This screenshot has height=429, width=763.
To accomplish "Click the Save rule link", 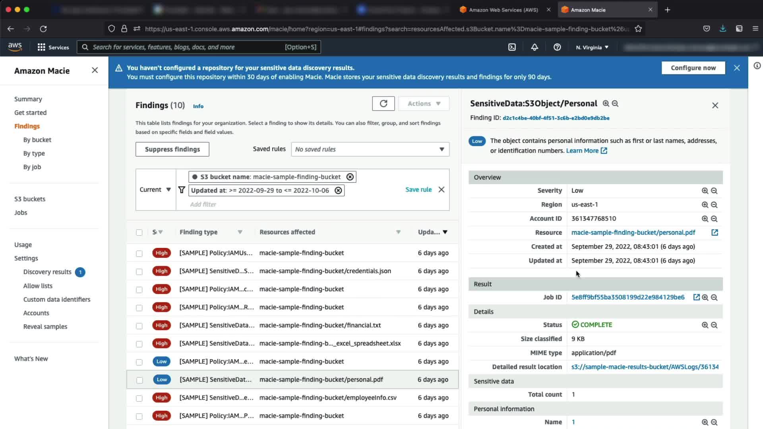I will click(418, 190).
